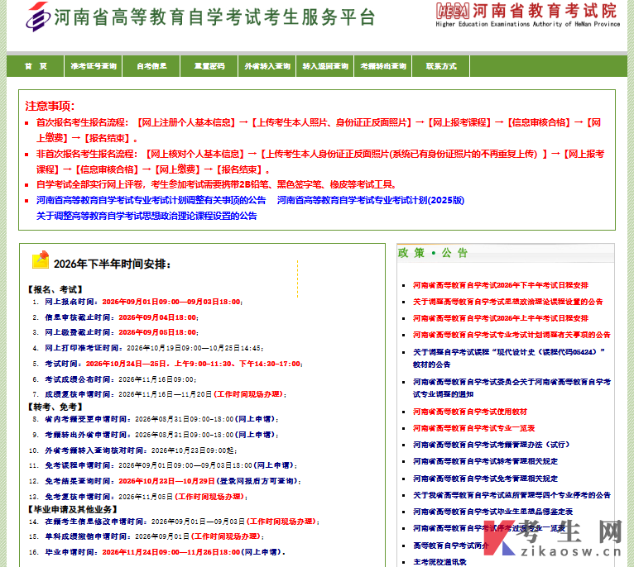The height and width of the screenshot is (567, 634).
Task: Open 高等教育自学考试简介 link
Action: 450,546
